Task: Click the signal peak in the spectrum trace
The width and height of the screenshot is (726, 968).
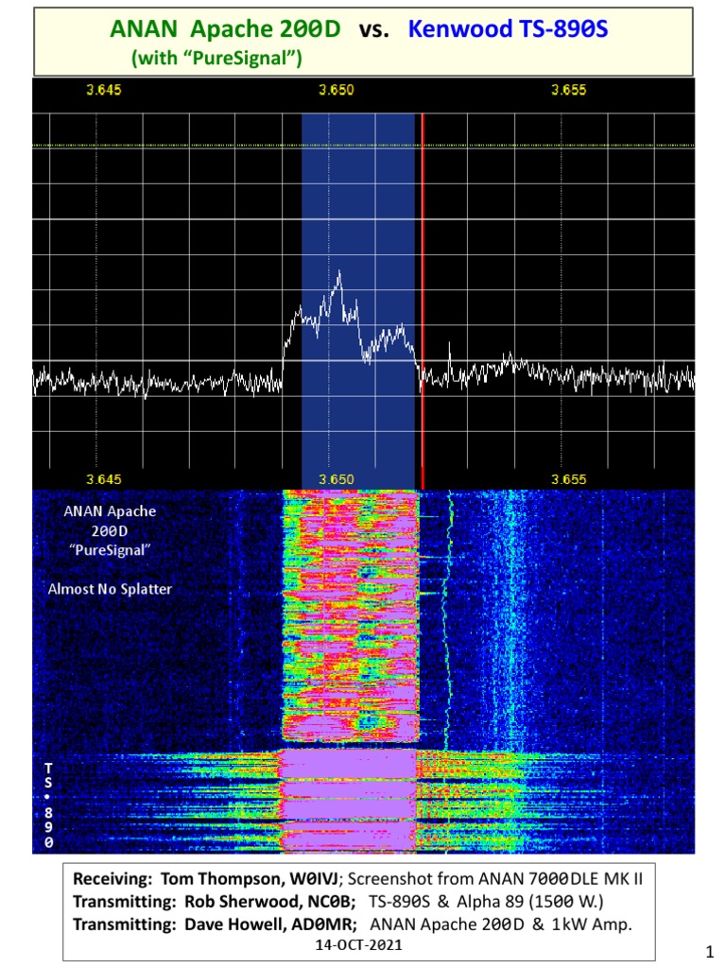Action: coord(339,275)
